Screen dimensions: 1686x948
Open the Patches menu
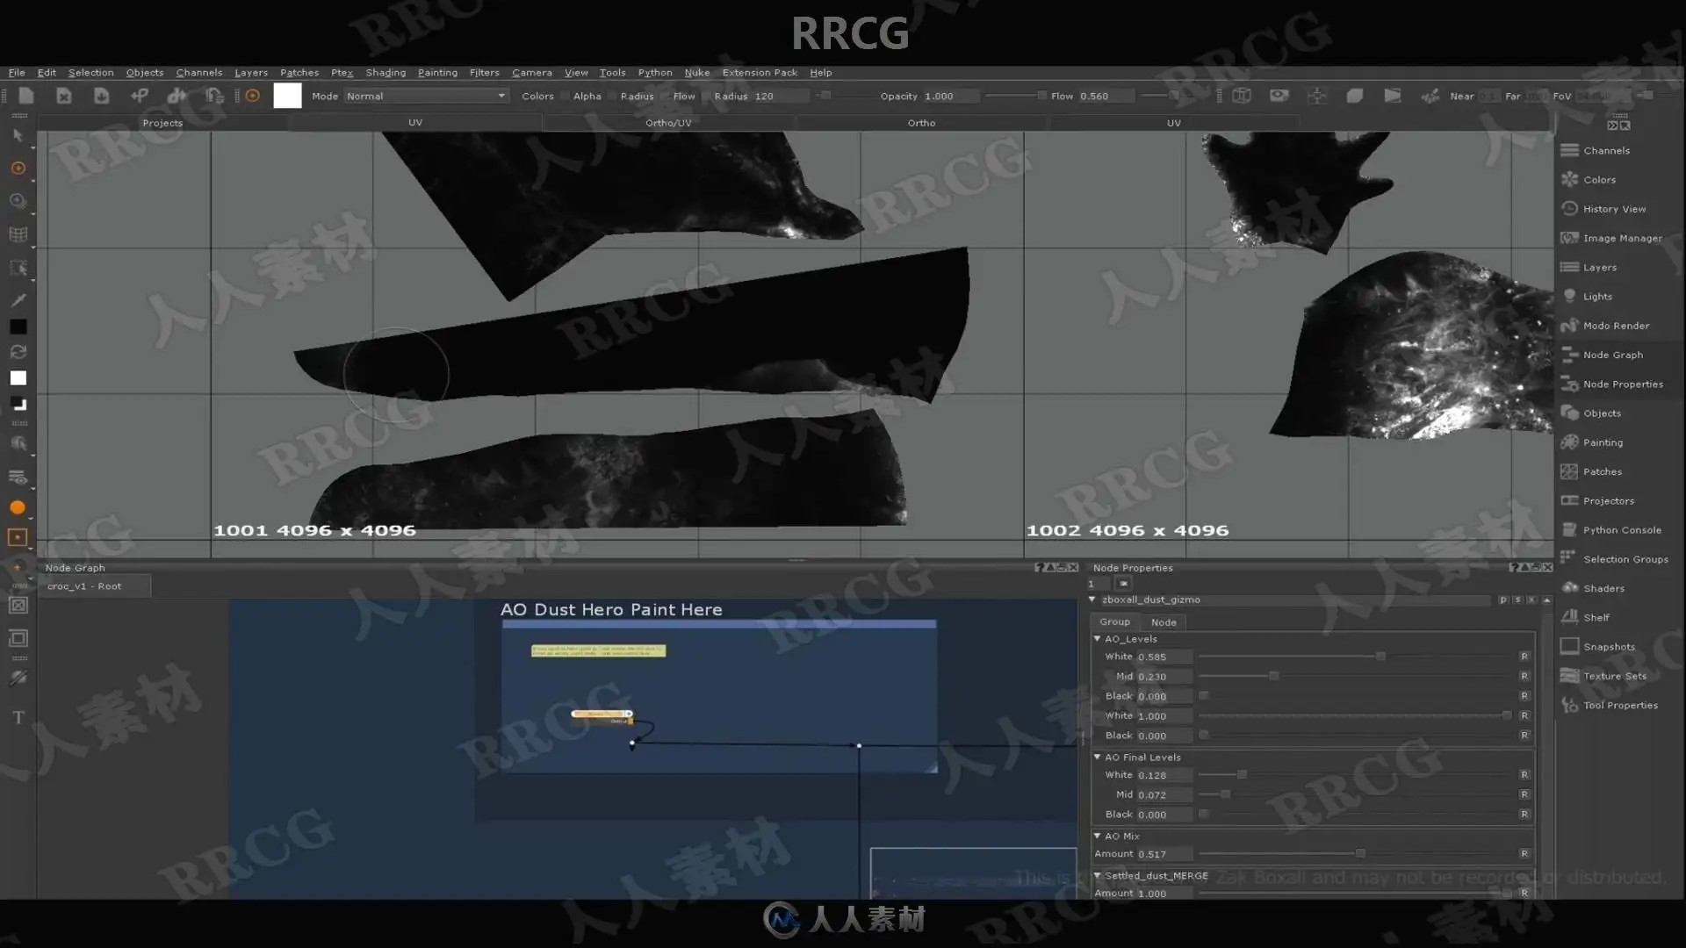click(299, 73)
